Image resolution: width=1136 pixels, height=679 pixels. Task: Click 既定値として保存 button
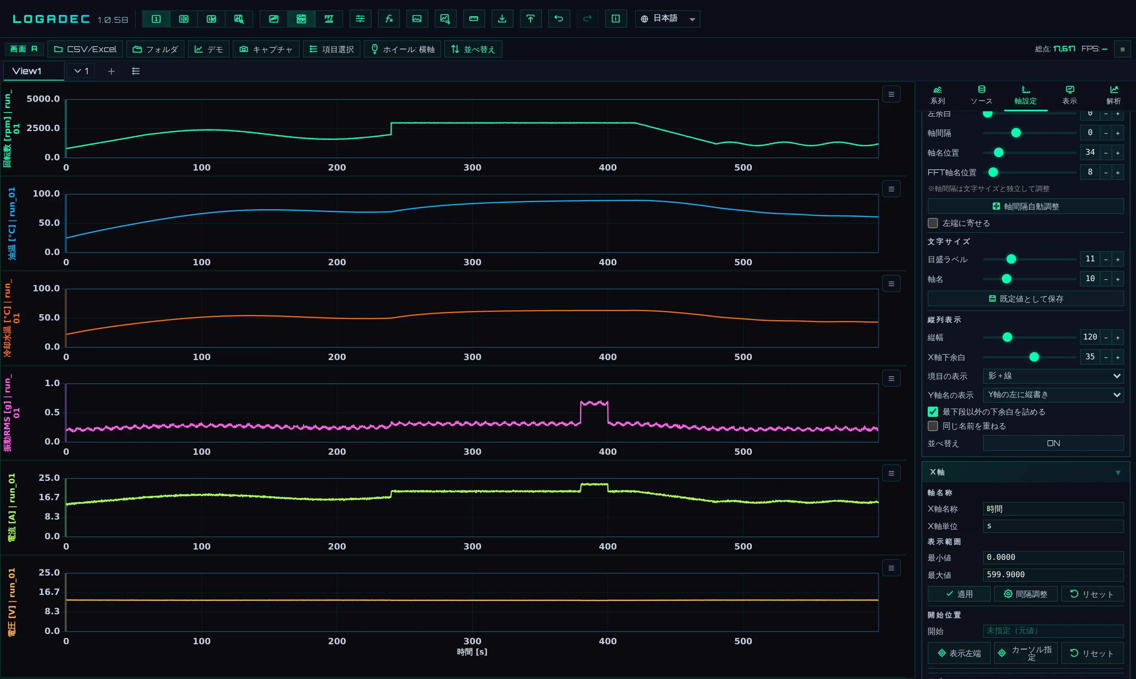[1026, 299]
